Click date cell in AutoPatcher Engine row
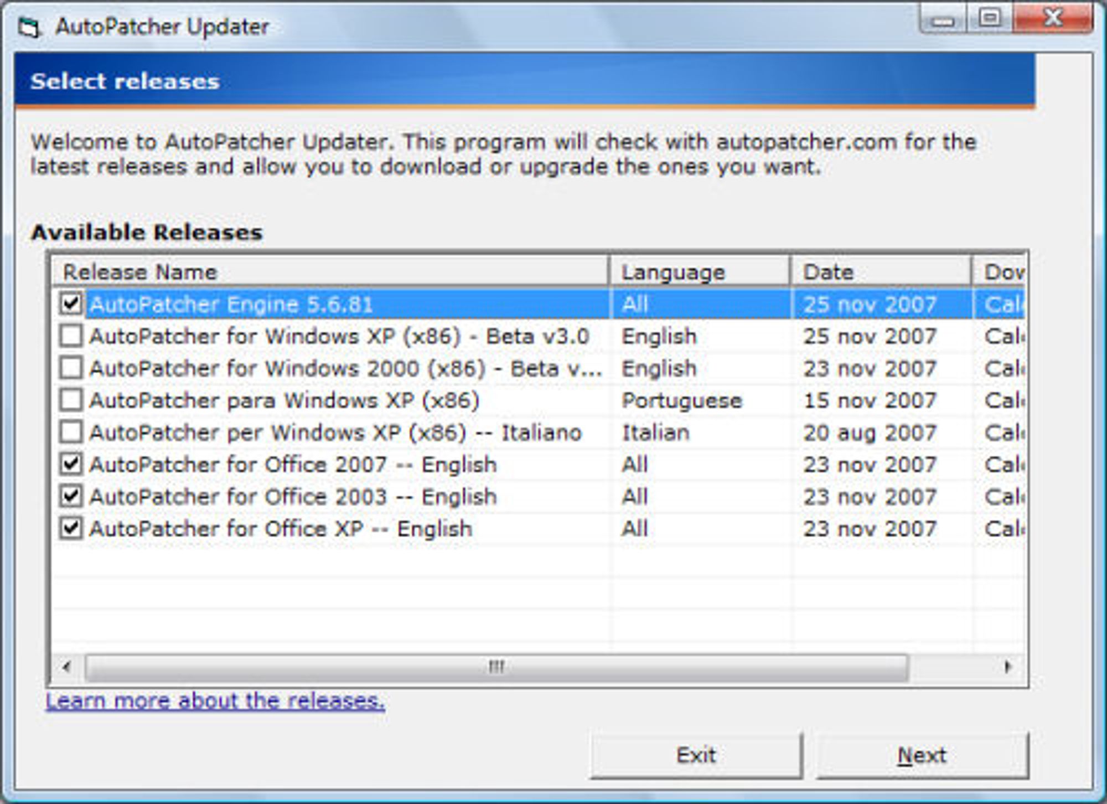 870,304
